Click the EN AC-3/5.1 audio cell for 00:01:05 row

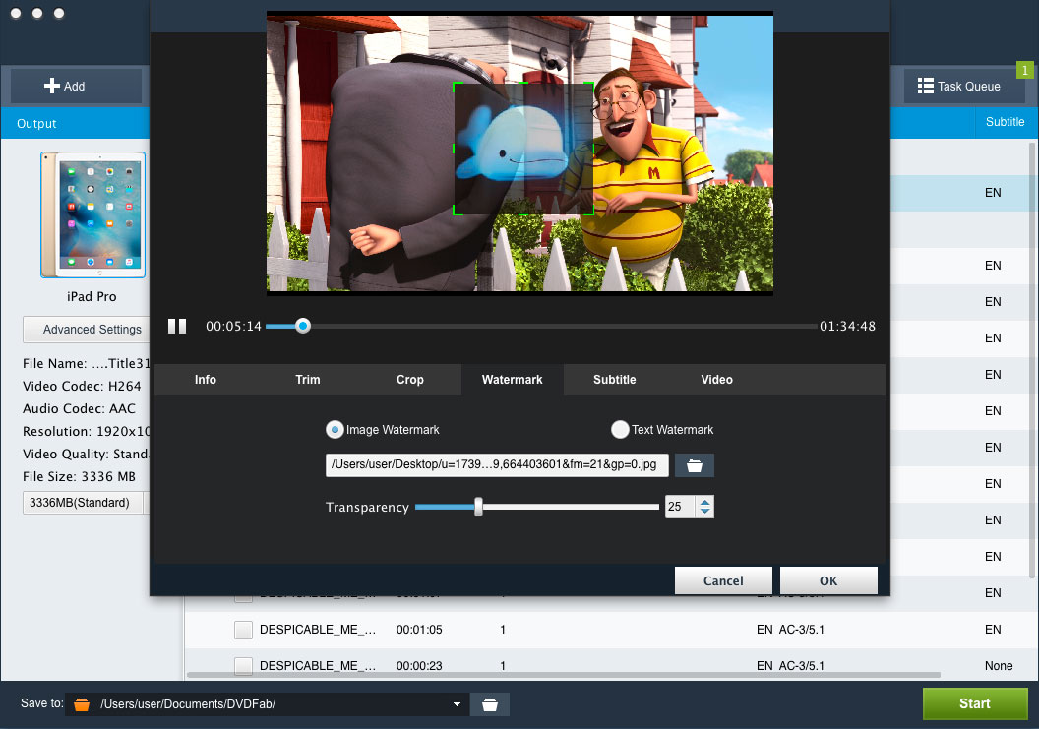(790, 630)
